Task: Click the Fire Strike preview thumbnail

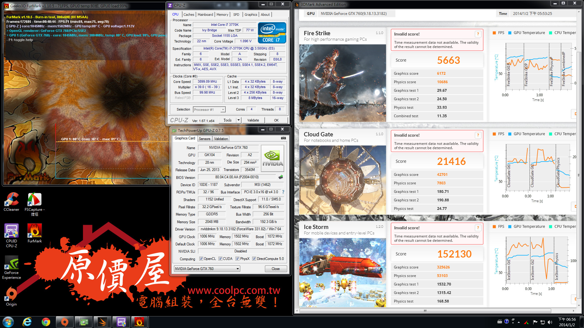Action: click(342, 83)
